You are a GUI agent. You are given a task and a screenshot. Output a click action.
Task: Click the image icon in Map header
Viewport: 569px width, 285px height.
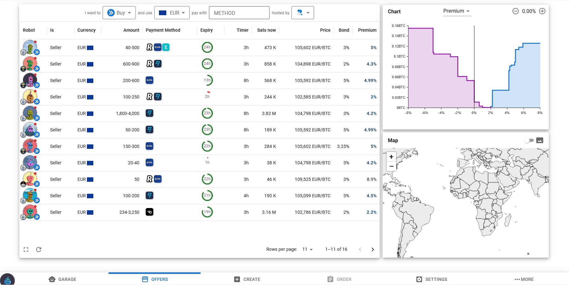click(x=539, y=140)
